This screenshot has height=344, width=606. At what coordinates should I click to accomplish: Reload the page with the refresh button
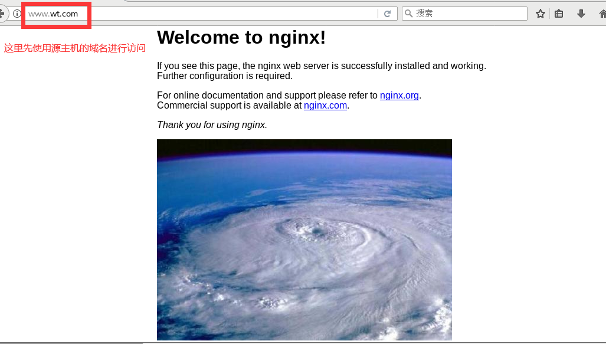387,14
